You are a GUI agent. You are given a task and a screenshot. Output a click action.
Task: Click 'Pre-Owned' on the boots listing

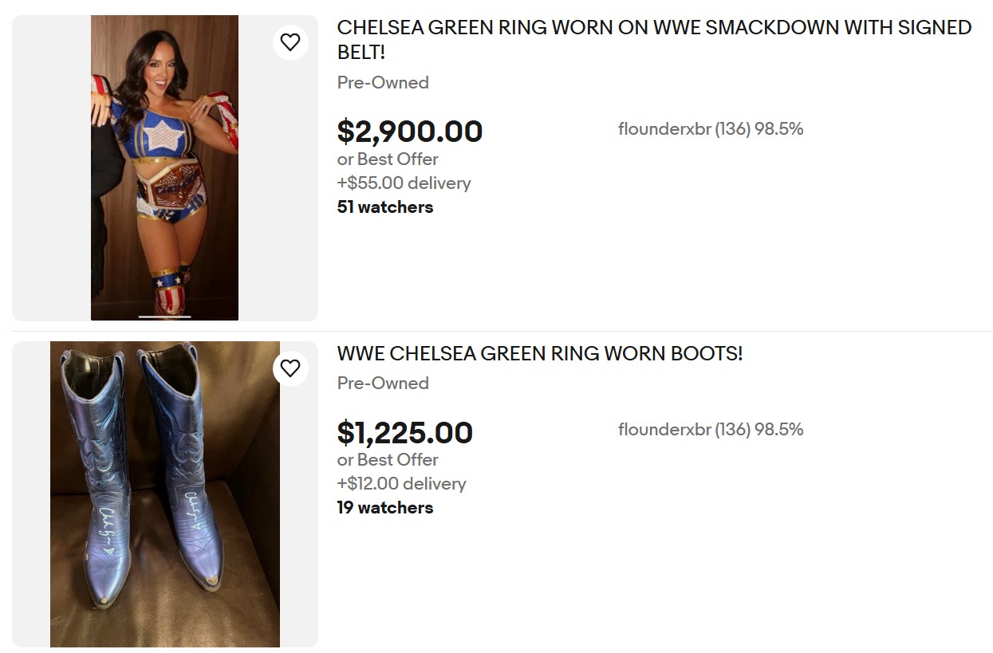point(383,384)
